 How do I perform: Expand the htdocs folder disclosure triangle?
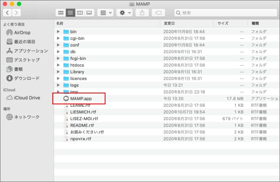(x=59, y=65)
